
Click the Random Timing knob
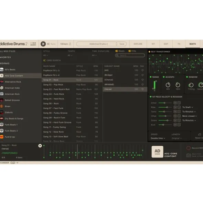(191, 85)
